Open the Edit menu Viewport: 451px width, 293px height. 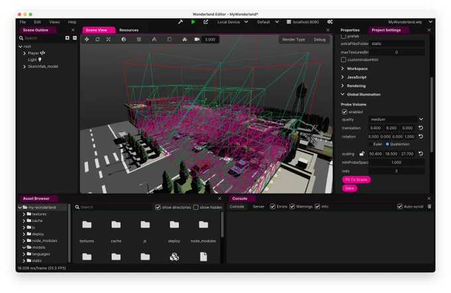(x=37, y=22)
